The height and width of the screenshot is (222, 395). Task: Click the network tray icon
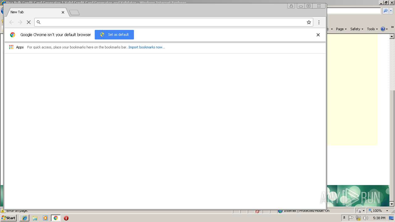pyautogui.click(x=358, y=218)
